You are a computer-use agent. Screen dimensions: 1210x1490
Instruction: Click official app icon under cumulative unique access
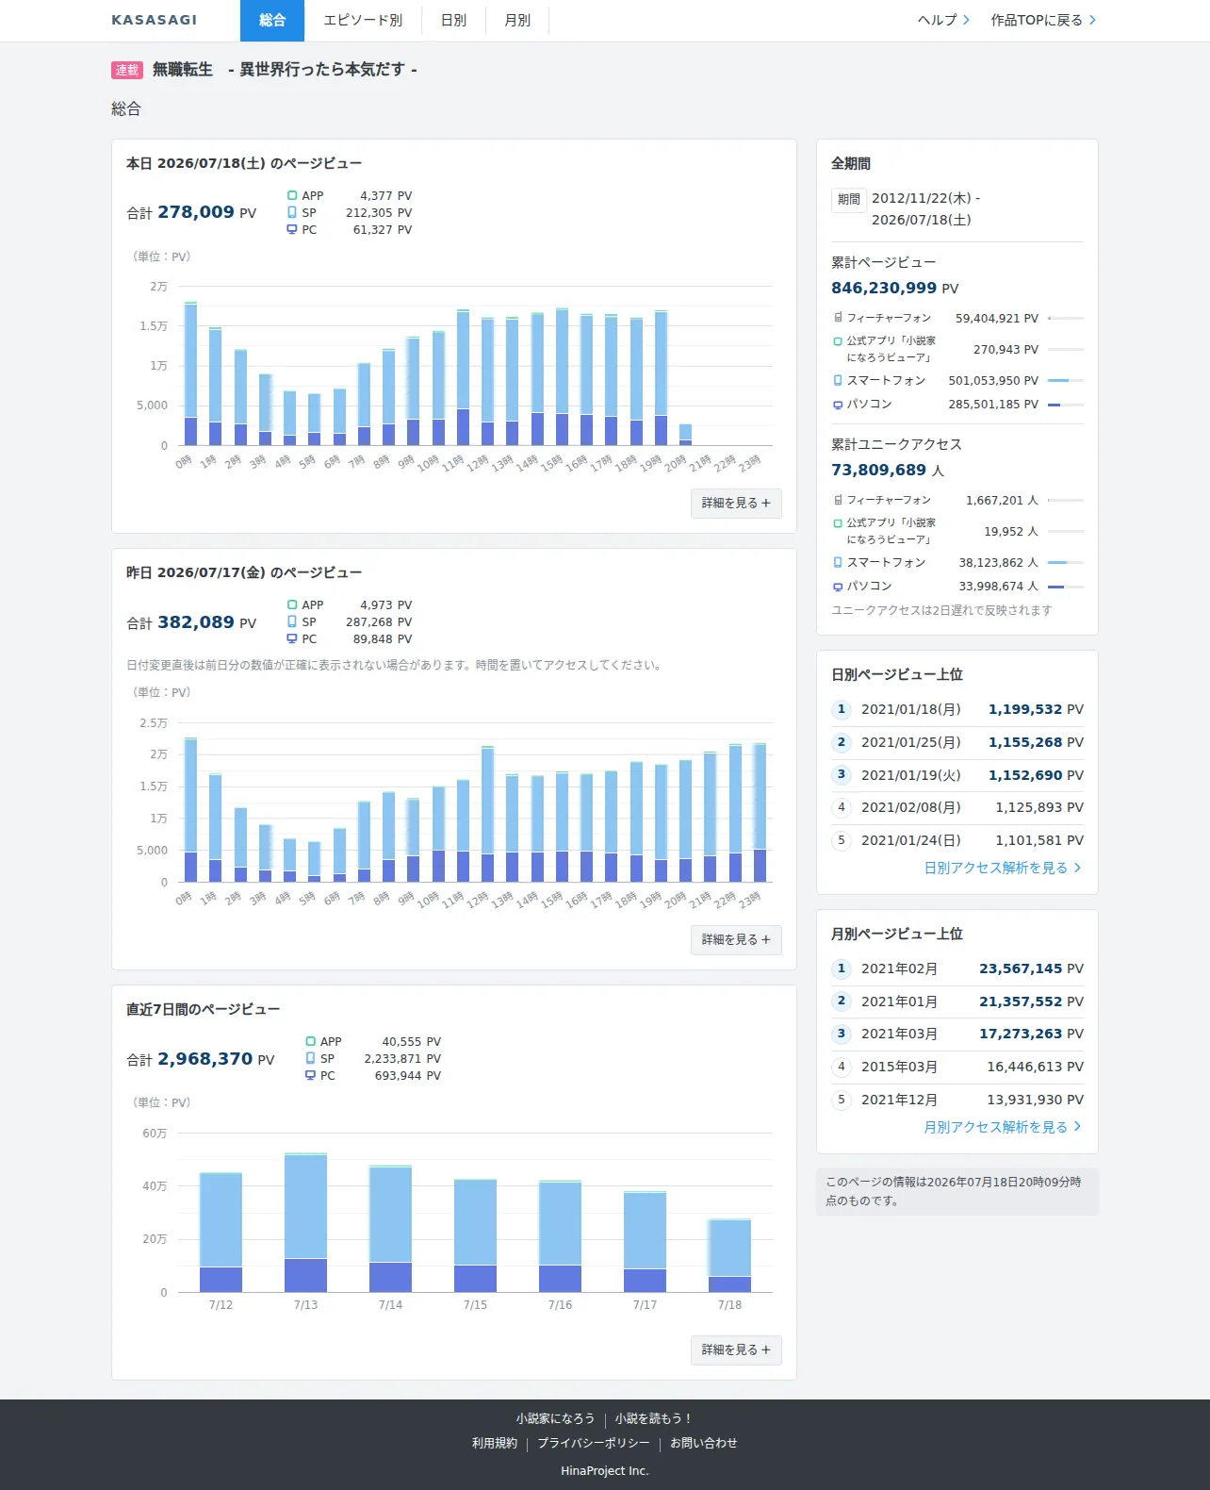pyautogui.click(x=838, y=523)
